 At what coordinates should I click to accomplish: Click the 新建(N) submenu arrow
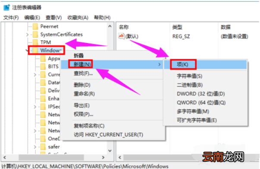(160, 65)
